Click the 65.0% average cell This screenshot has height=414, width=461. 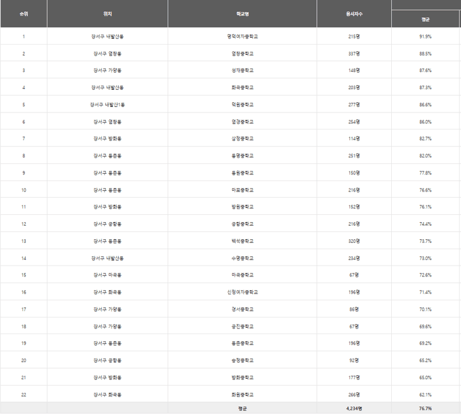tap(426, 377)
